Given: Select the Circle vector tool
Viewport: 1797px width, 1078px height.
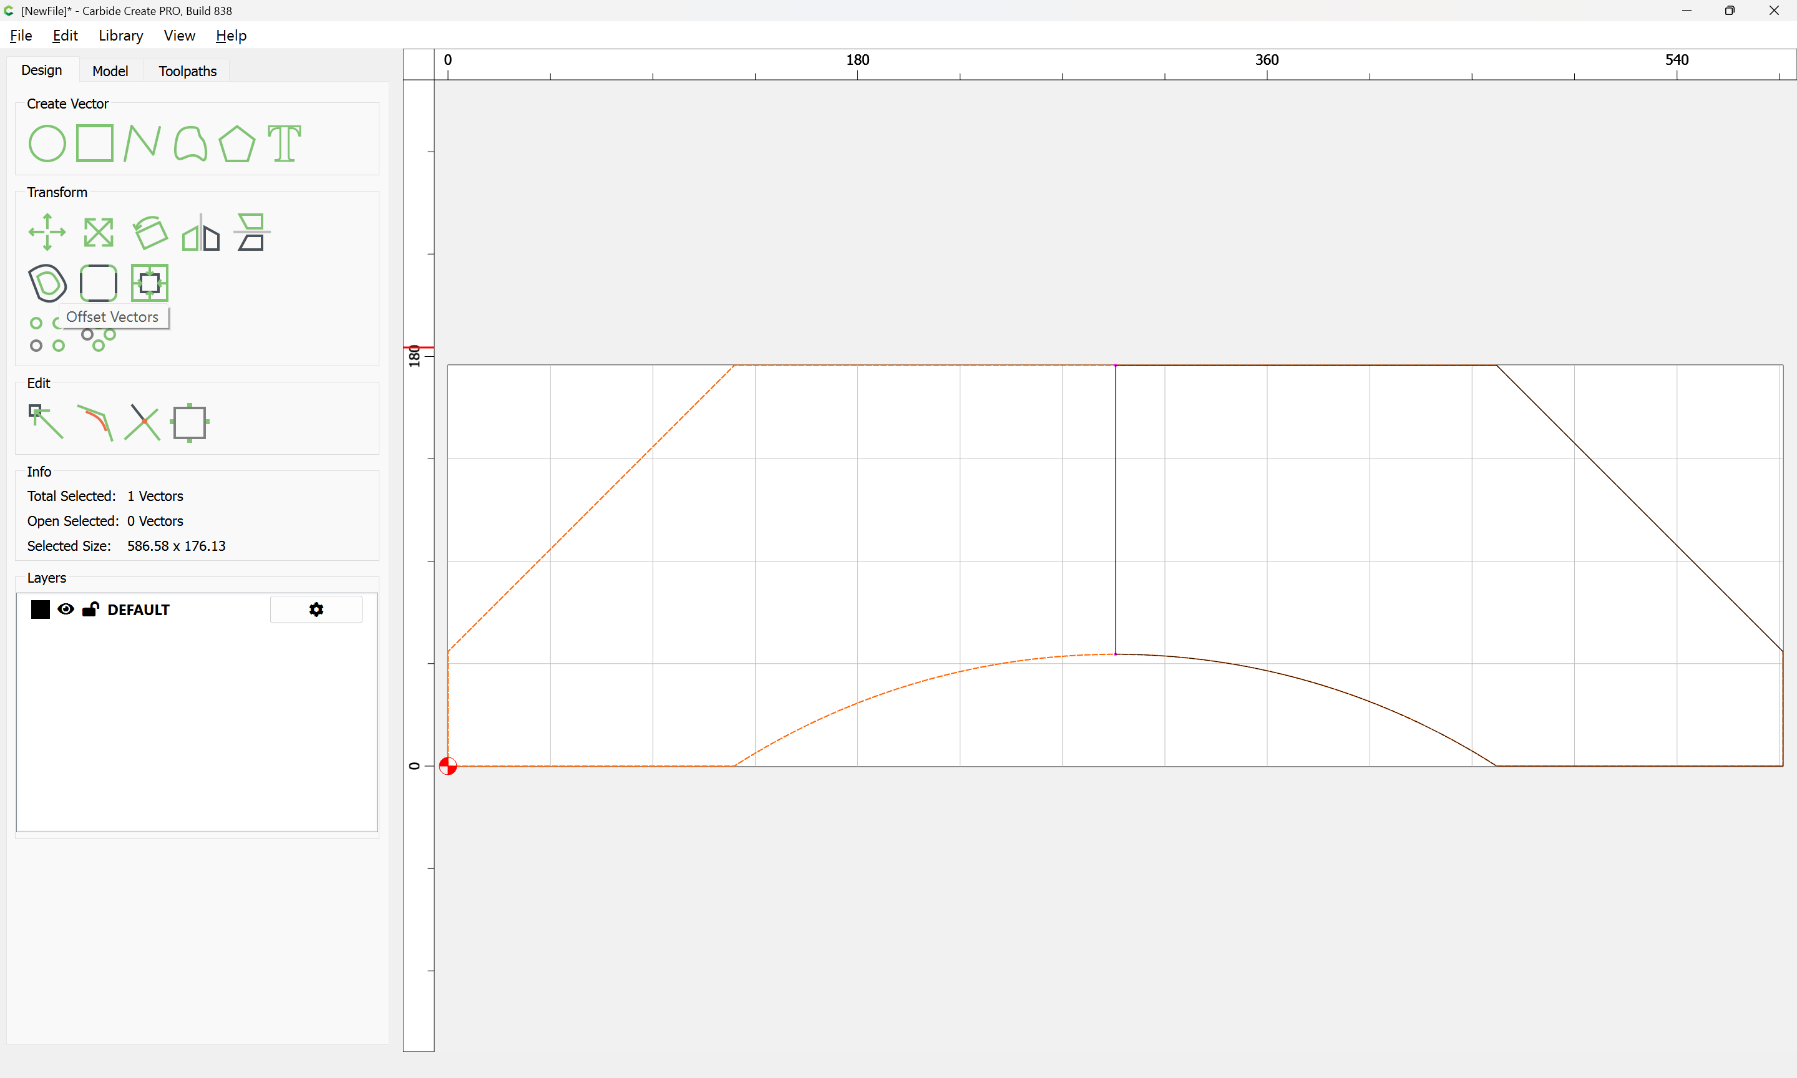Looking at the screenshot, I should point(47,143).
